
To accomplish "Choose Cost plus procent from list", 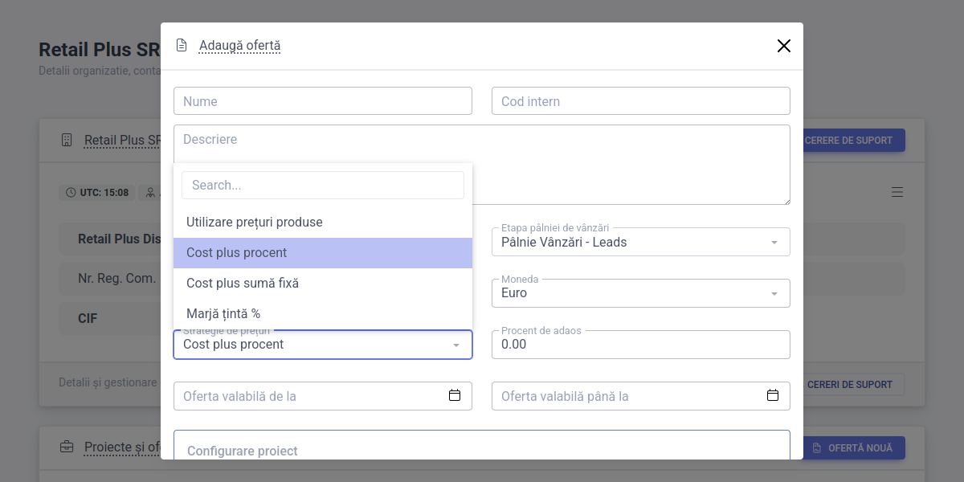I will [237, 253].
